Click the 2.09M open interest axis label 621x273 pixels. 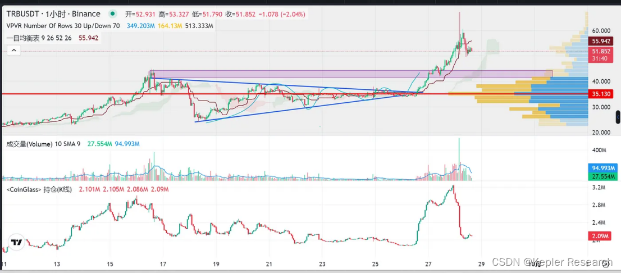pyautogui.click(x=601, y=236)
